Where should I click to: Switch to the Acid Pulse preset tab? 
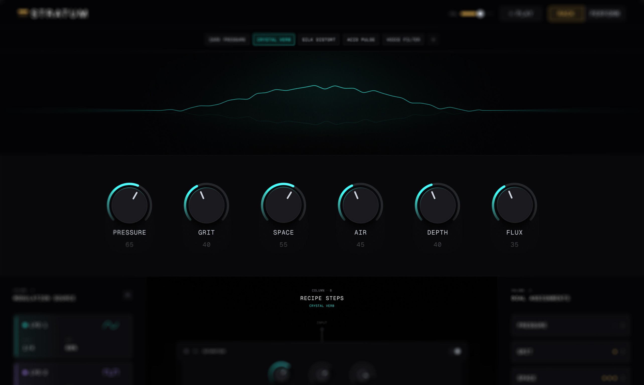361,40
